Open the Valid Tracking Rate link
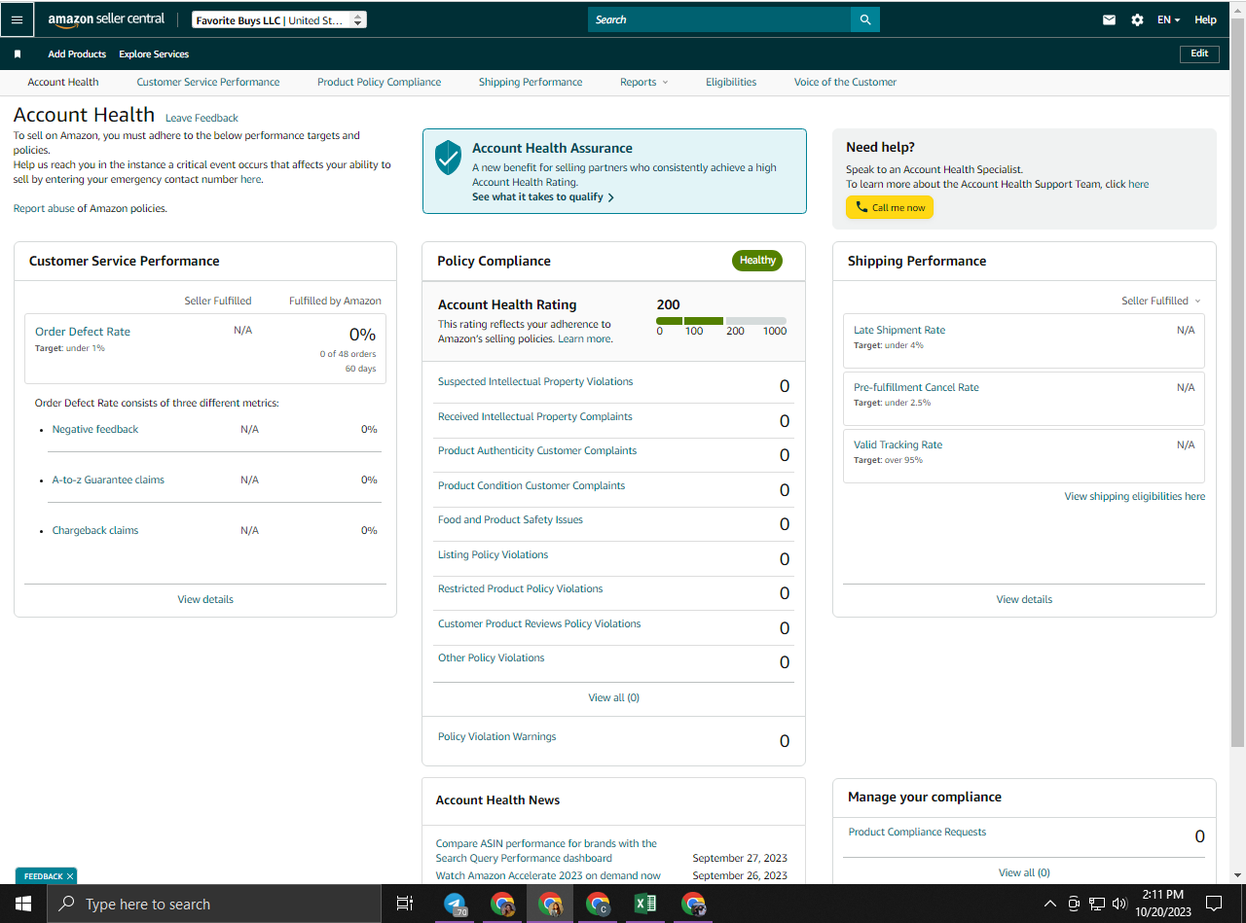The height and width of the screenshot is (923, 1246). (898, 445)
